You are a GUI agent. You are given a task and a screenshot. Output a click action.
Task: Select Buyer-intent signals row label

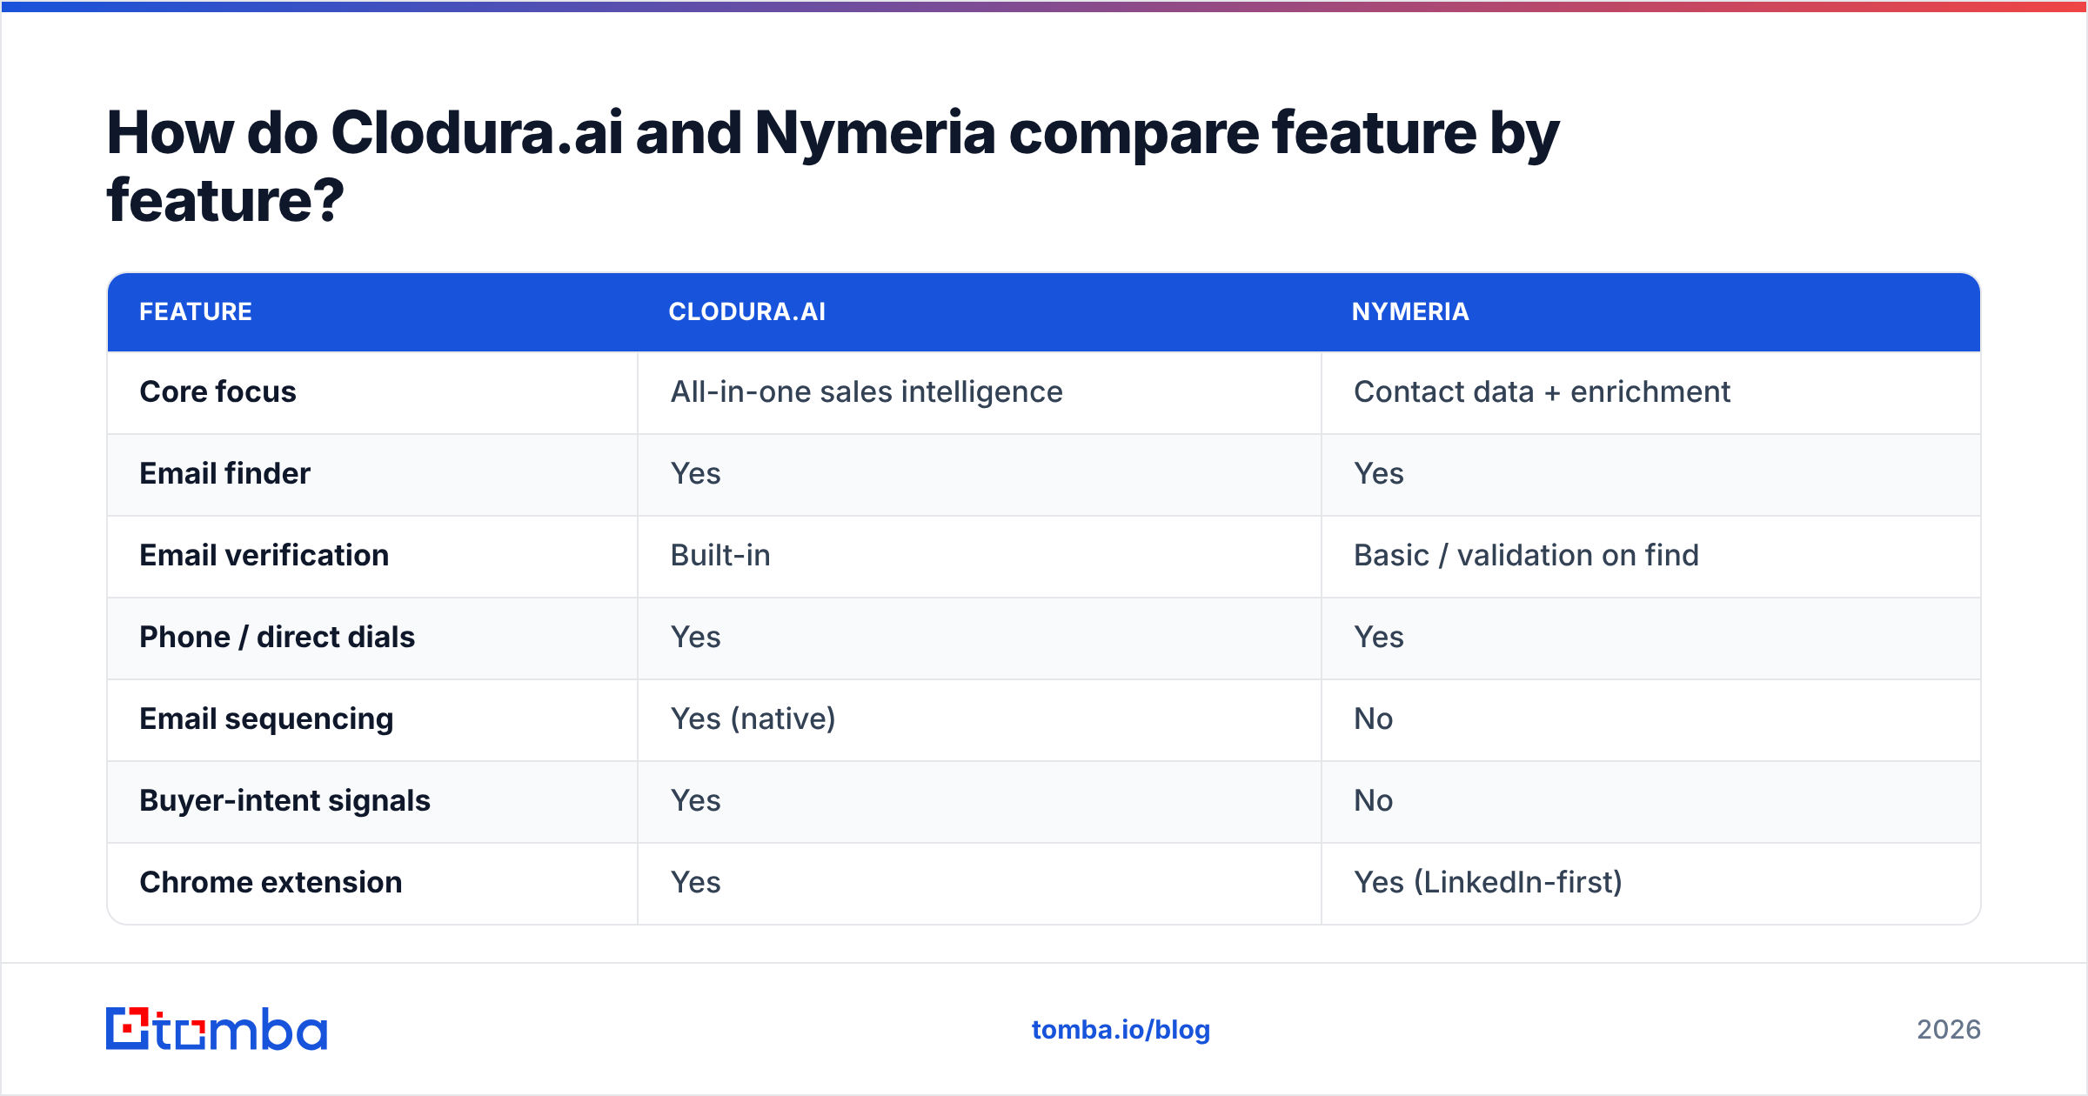click(284, 801)
